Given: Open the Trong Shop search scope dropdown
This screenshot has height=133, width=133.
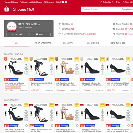Looking at the screenshot, I should (127, 9).
